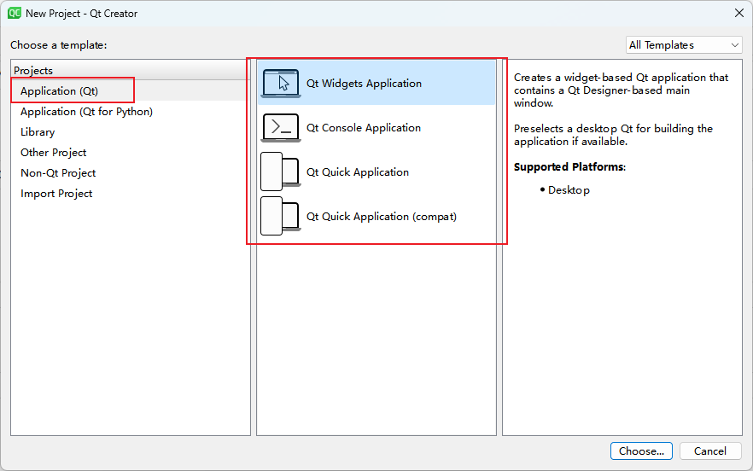
Task: Click the Projects header in category list
Action: click(x=33, y=71)
